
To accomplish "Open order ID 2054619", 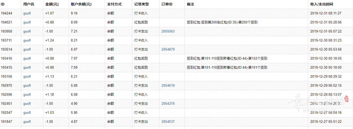I will click(168, 86).
